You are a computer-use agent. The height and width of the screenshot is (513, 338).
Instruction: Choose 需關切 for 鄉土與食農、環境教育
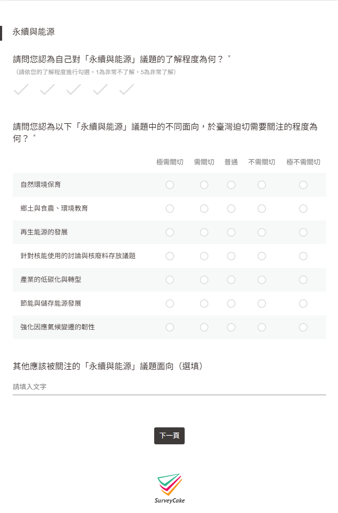[204, 209]
